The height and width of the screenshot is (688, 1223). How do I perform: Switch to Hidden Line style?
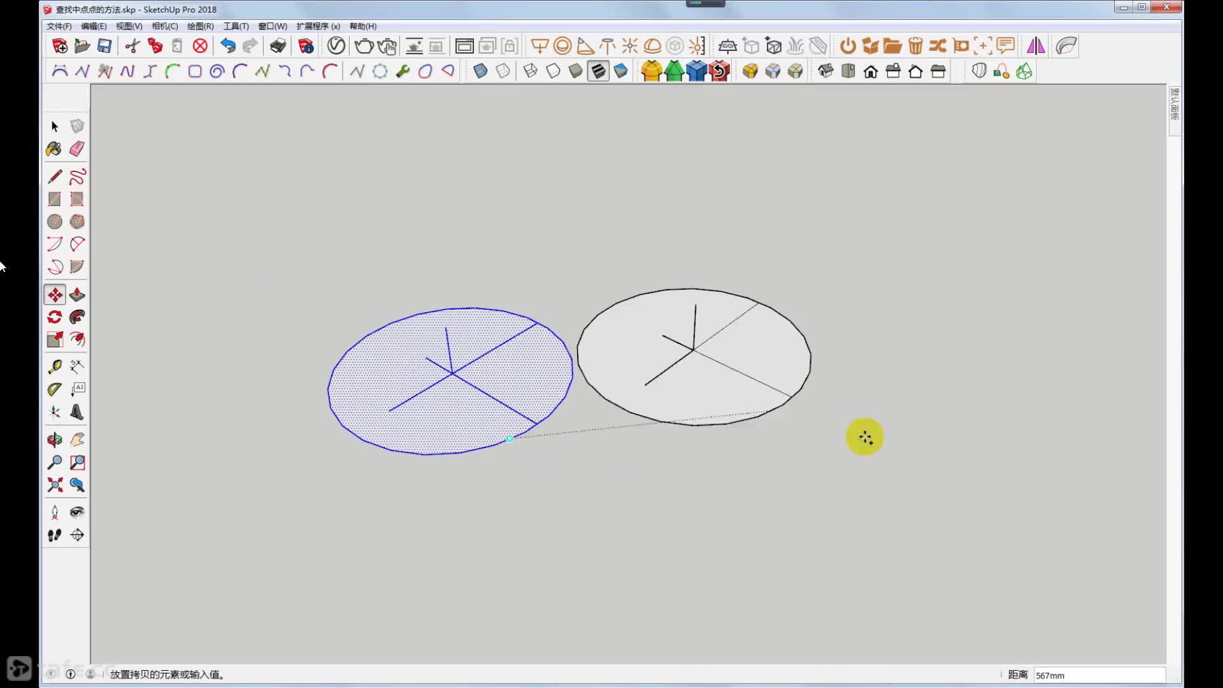[x=553, y=71]
